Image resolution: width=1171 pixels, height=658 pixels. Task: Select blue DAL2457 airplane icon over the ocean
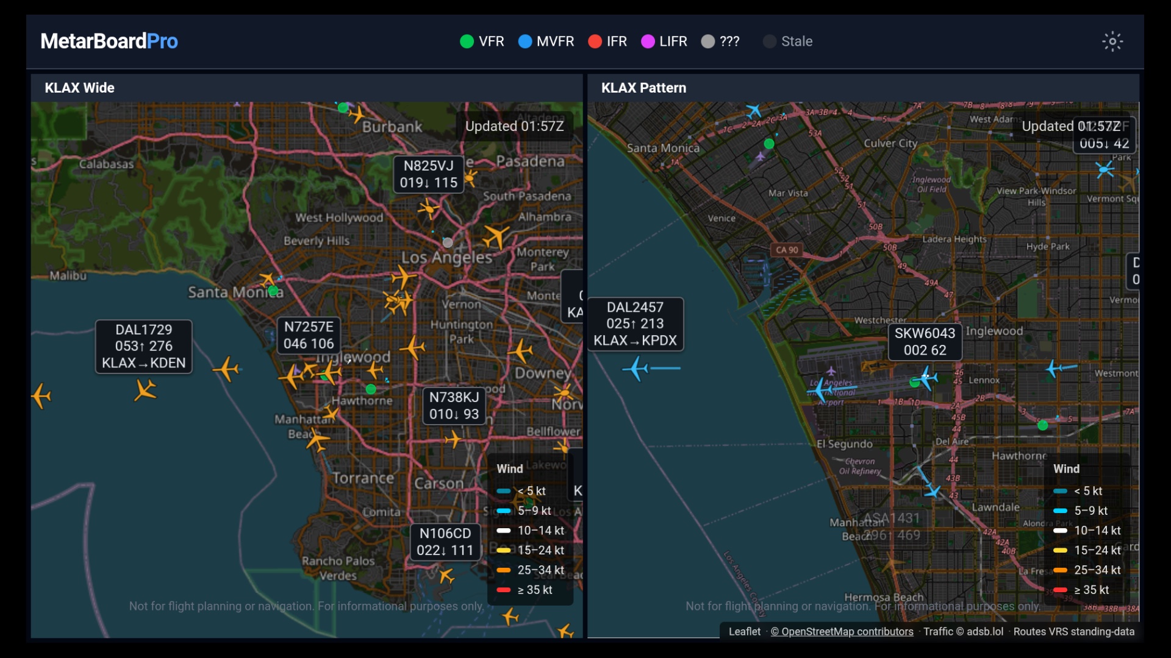637,369
